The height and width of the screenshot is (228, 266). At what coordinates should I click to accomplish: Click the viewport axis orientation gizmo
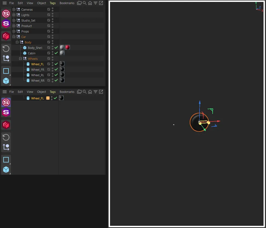pyautogui.click(x=259, y=7)
